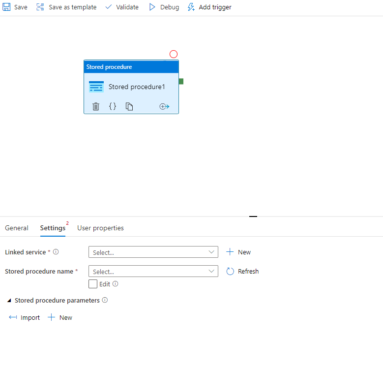Click the Linked service info icon
This screenshot has height=370, width=383.
56,252
